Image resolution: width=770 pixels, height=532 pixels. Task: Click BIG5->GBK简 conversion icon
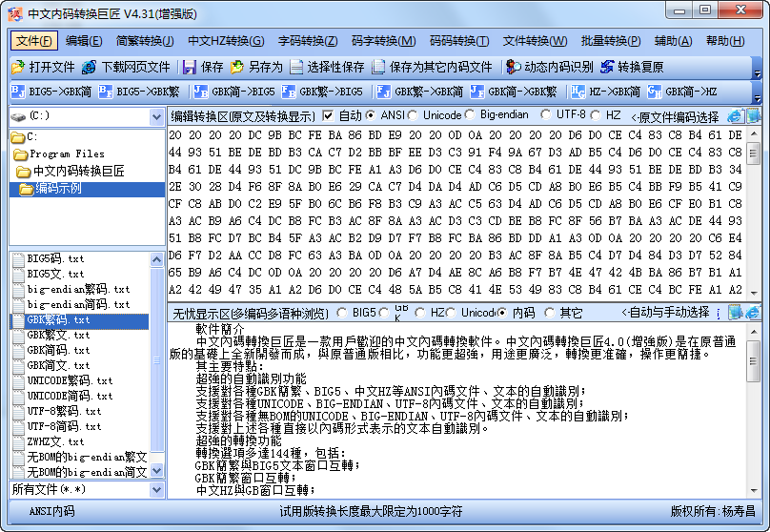pyautogui.click(x=18, y=92)
